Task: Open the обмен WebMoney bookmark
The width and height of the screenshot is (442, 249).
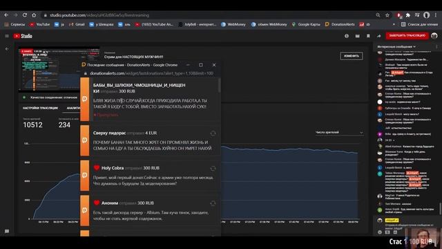Action: pyautogui.click(x=269, y=25)
